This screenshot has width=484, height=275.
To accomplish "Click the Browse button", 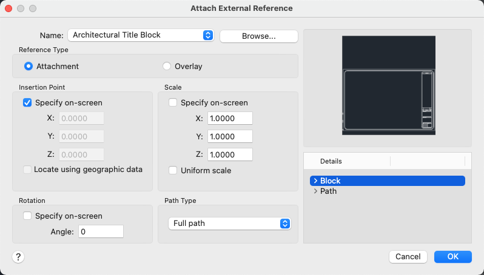I will [259, 36].
